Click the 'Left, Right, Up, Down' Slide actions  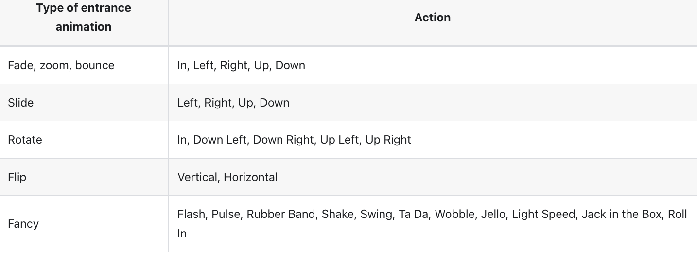(x=233, y=103)
